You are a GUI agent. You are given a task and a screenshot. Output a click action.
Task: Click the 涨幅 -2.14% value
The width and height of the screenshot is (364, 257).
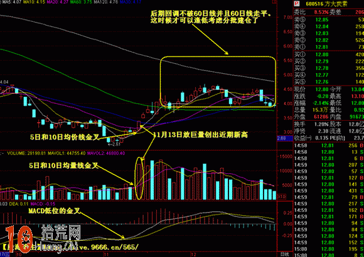321,103
